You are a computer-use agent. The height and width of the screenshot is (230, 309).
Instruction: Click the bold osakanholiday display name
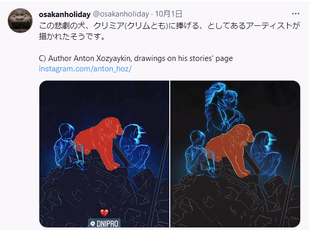65,14
